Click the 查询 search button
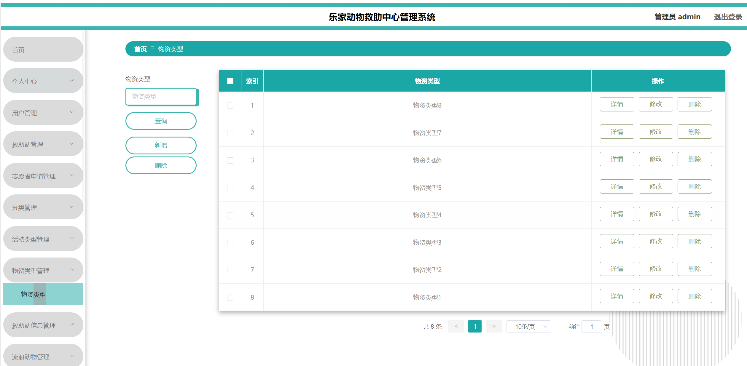The image size is (747, 366). 161,121
